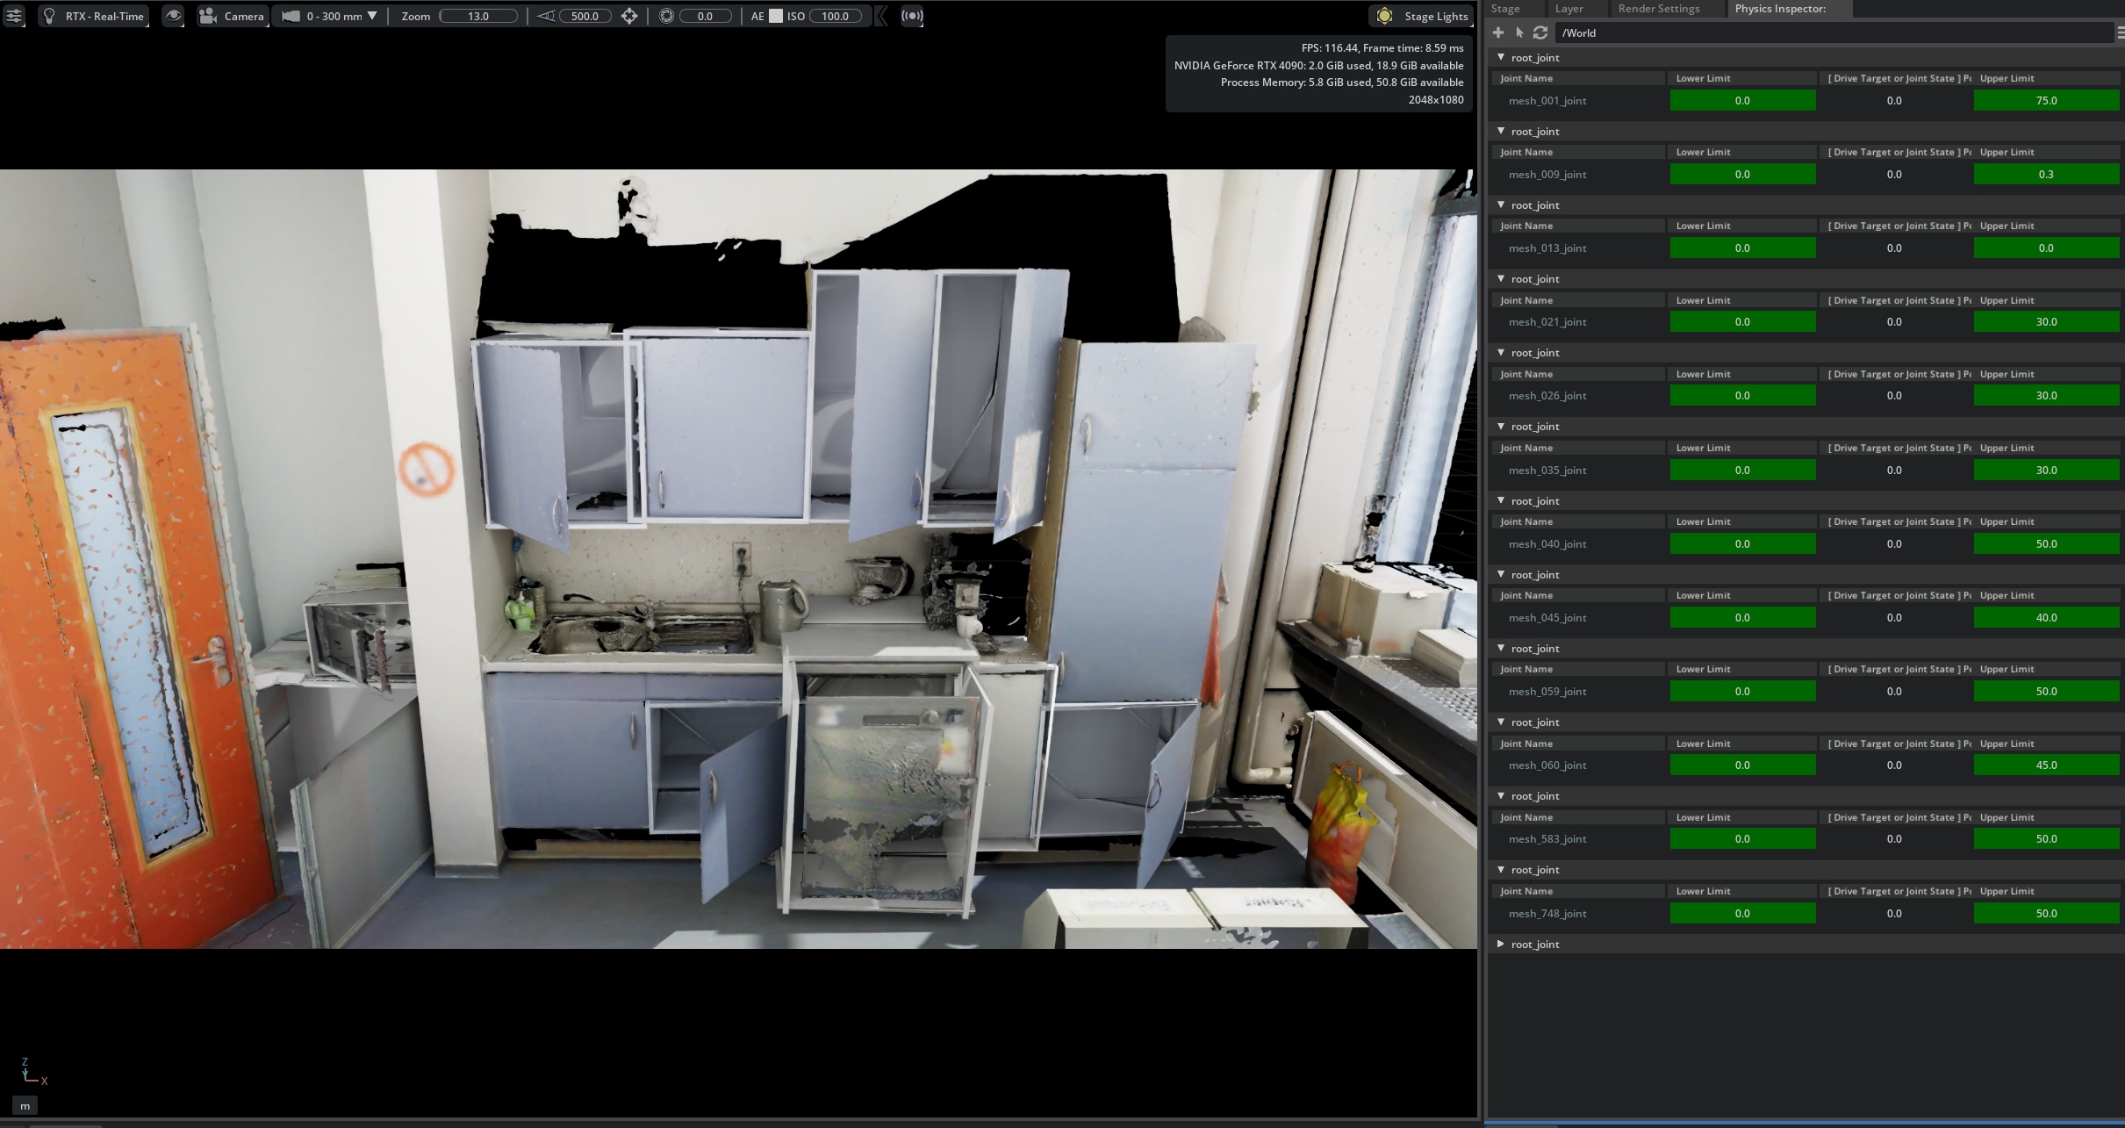Click the refresh icon in Physics Inspector
The image size is (2125, 1128).
click(x=1540, y=32)
